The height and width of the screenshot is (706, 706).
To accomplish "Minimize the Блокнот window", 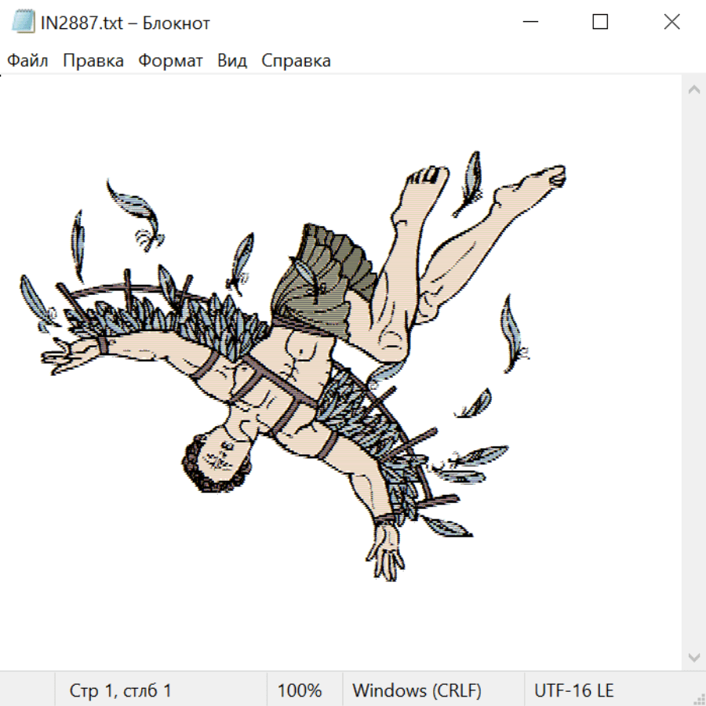I will click(529, 23).
